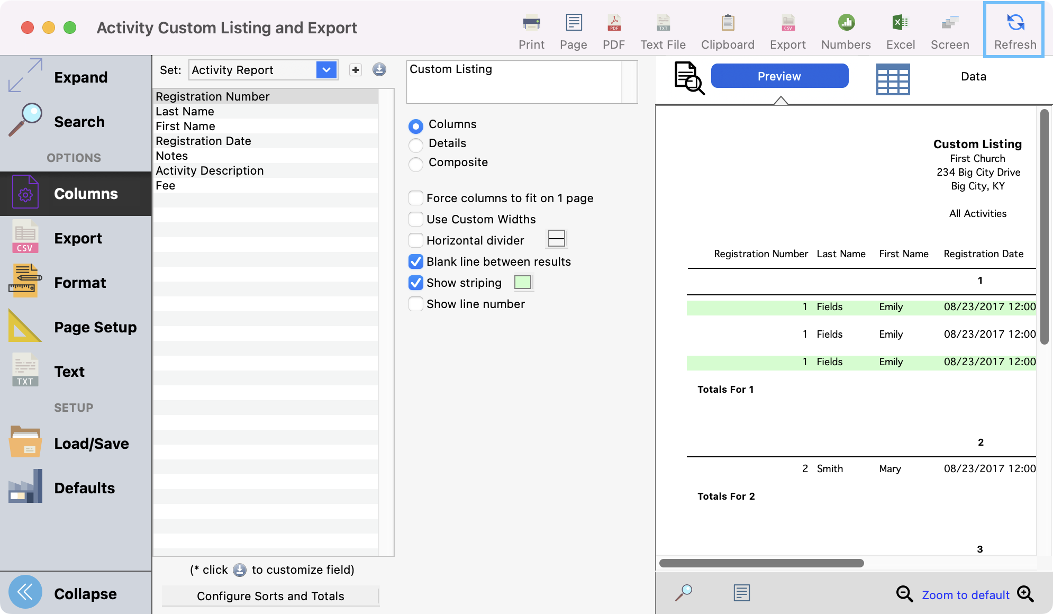Click the Refresh icon
This screenshot has height=614, width=1053.
(x=1014, y=23)
